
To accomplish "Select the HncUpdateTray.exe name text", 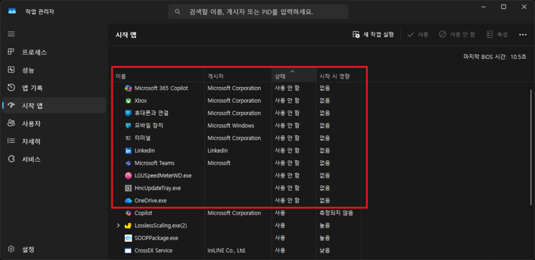I will [x=157, y=188].
